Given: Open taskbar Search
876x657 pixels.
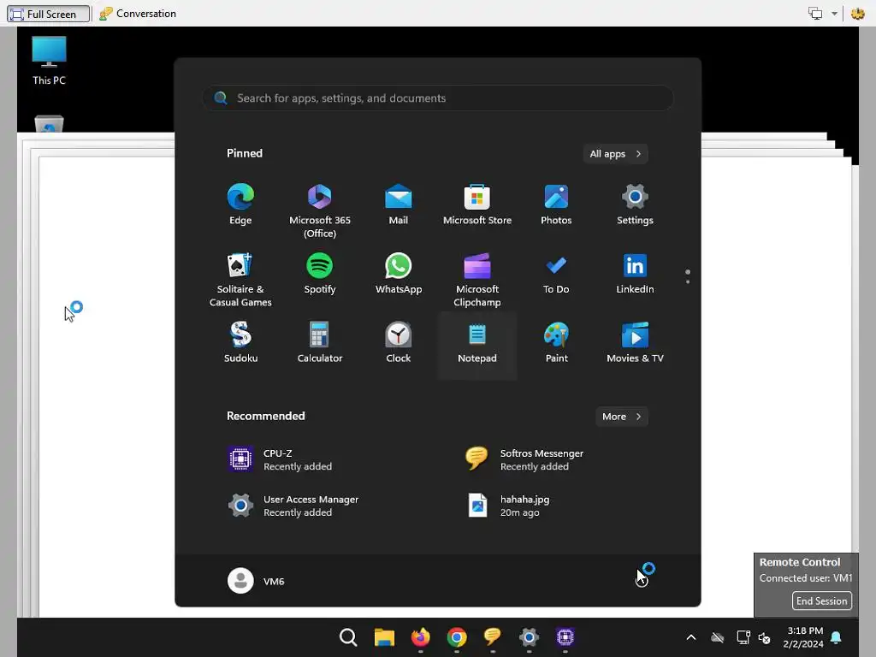Looking at the screenshot, I should (x=348, y=636).
